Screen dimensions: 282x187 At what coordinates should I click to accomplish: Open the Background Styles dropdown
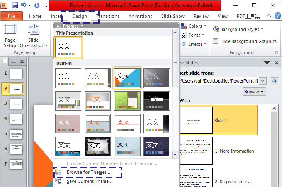[x=238, y=29]
